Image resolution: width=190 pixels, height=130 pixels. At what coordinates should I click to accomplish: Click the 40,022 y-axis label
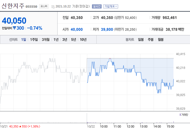(x=181, y=81)
